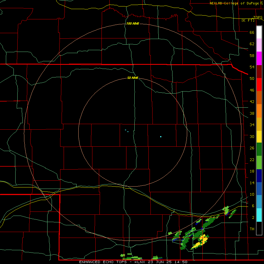264x264 pixels.
Task: Click the "TOPS" legend title
Action: 258,17
